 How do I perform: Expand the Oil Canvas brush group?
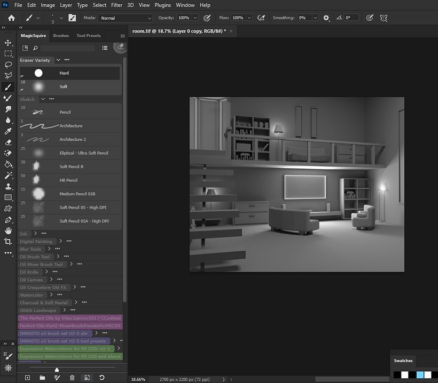point(51,279)
